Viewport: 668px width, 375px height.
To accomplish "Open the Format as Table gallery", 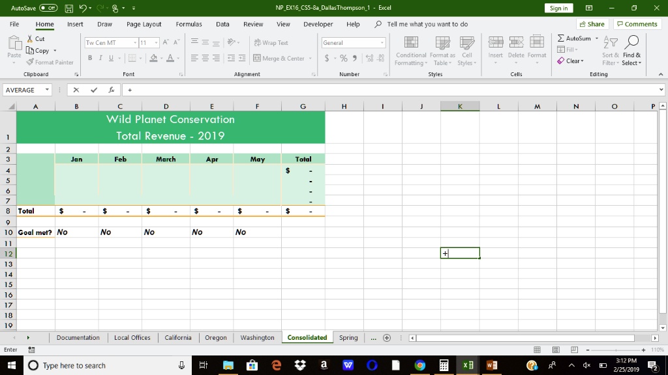I will coord(442,51).
